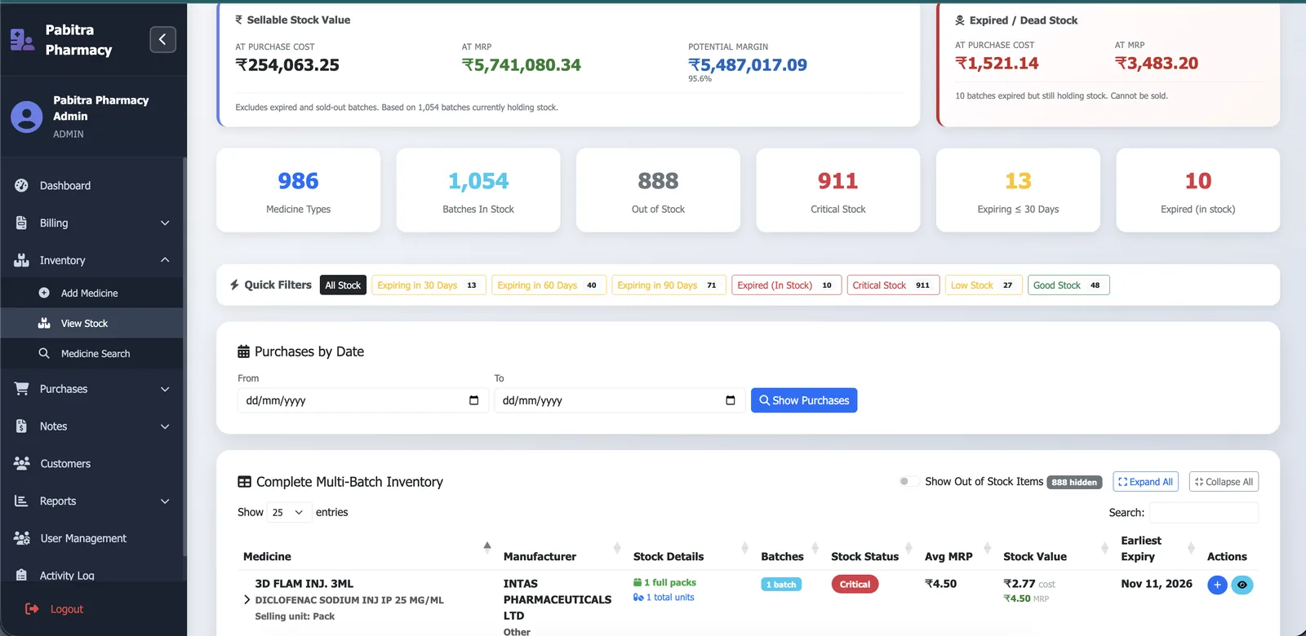Image resolution: width=1306 pixels, height=636 pixels.
Task: Click the From date input field
Action: pos(363,400)
